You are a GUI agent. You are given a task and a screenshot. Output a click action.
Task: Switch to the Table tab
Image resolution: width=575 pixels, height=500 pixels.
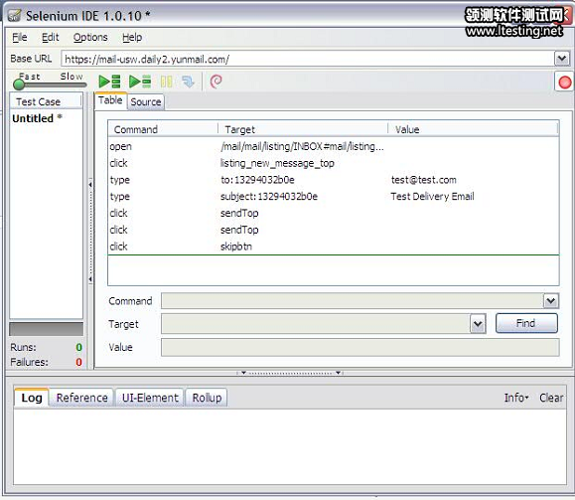[x=110, y=100]
